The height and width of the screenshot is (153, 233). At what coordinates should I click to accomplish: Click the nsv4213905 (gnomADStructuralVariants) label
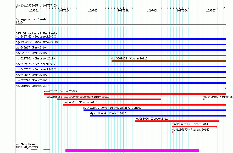click(112, 108)
